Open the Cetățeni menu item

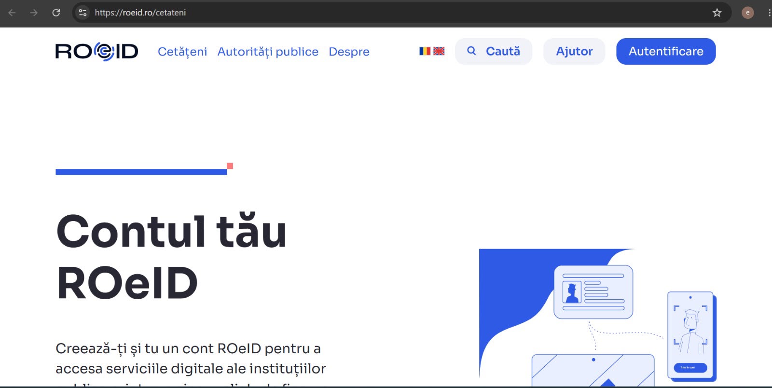click(x=182, y=52)
